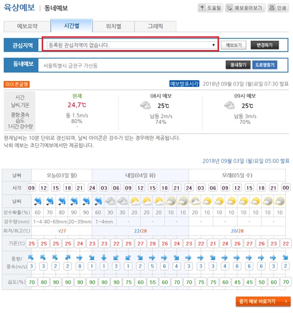Click the temperature value 28 at tomorrow 15시
293x313 pixels.
[152, 244]
